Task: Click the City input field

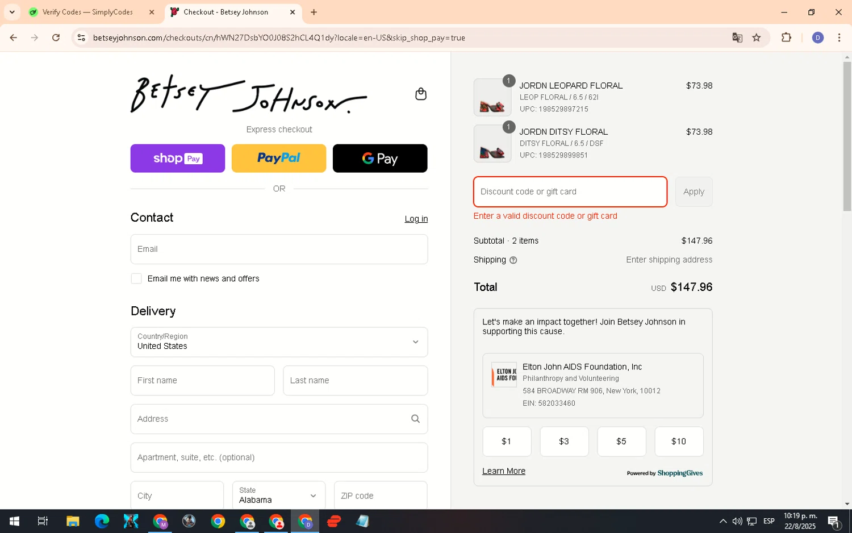Action: point(177,495)
